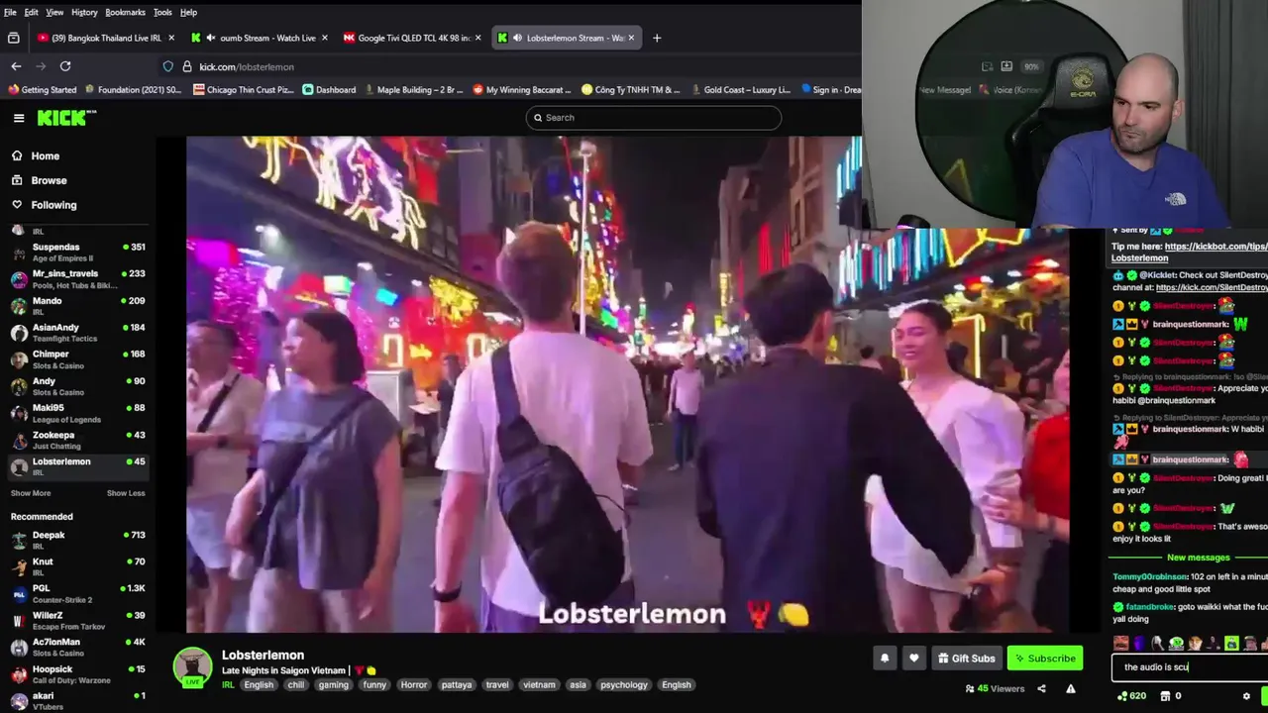This screenshot has height=713, width=1268.
Task: Click the speaker icon on Lobsterlemon tab
Action: tap(517, 38)
